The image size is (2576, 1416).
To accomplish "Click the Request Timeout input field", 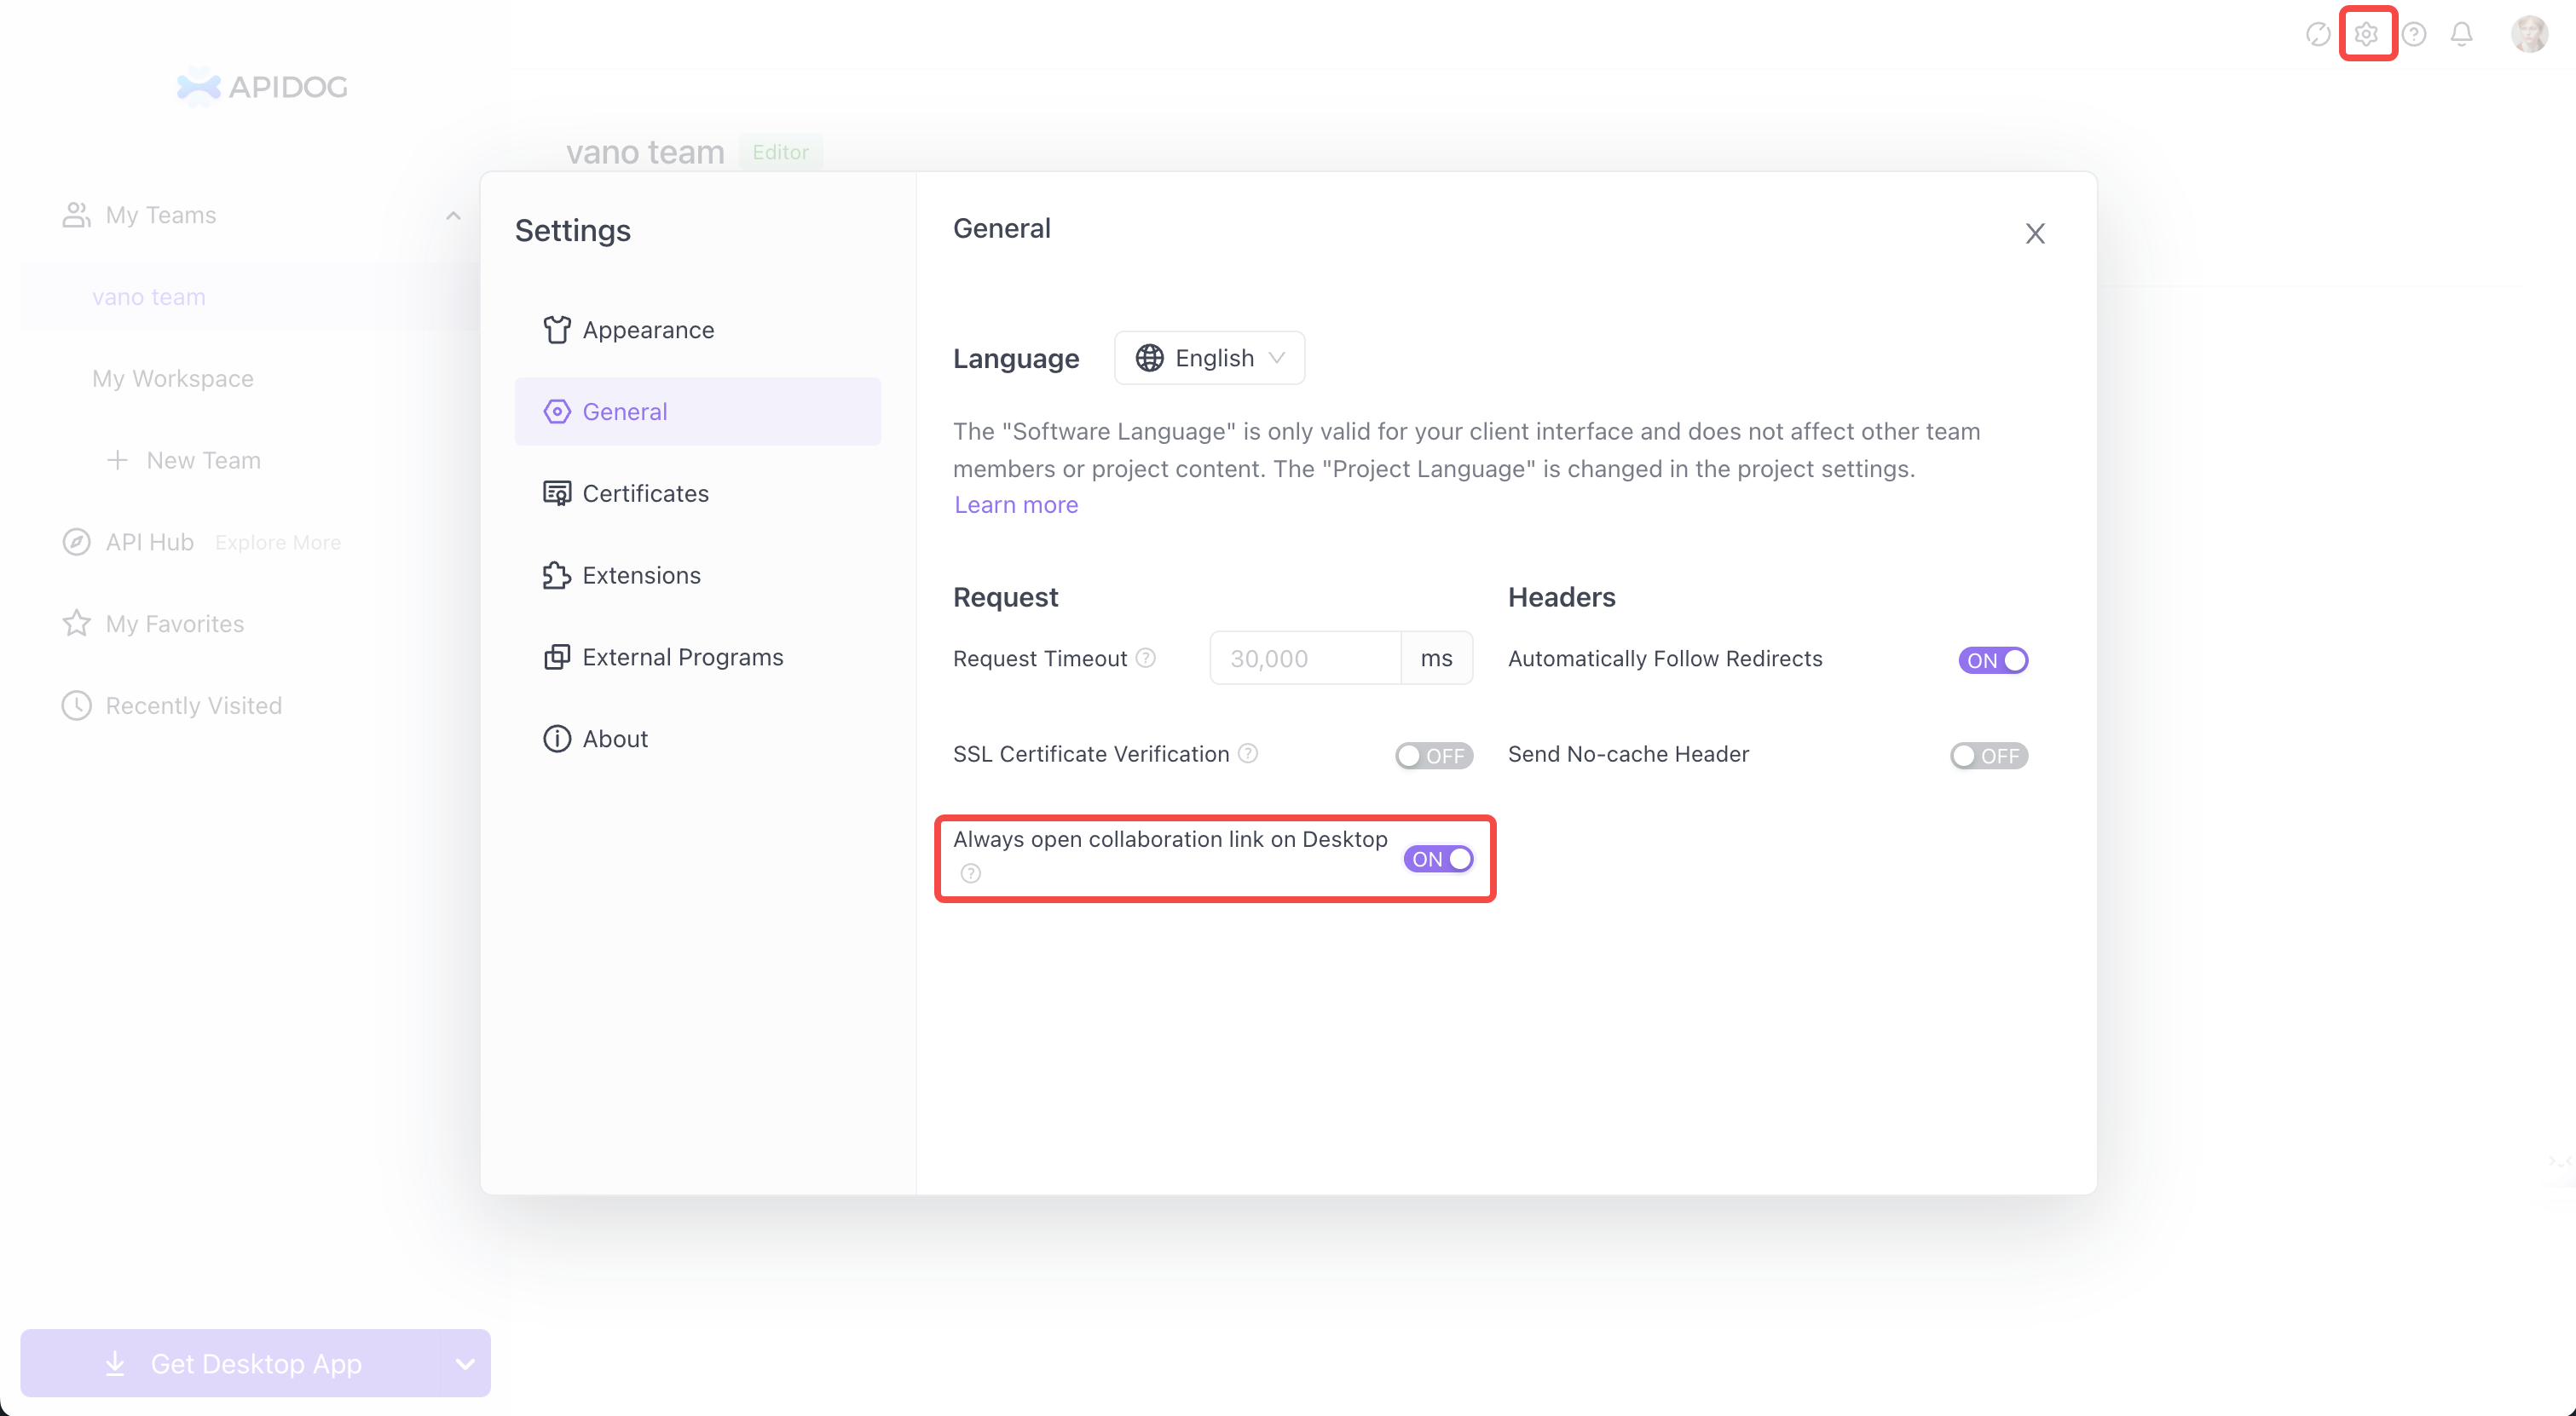I will 1305,658.
